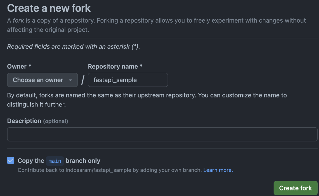
Task: Uncheck Copy the main branch only checkbox
Action: click(x=11, y=160)
